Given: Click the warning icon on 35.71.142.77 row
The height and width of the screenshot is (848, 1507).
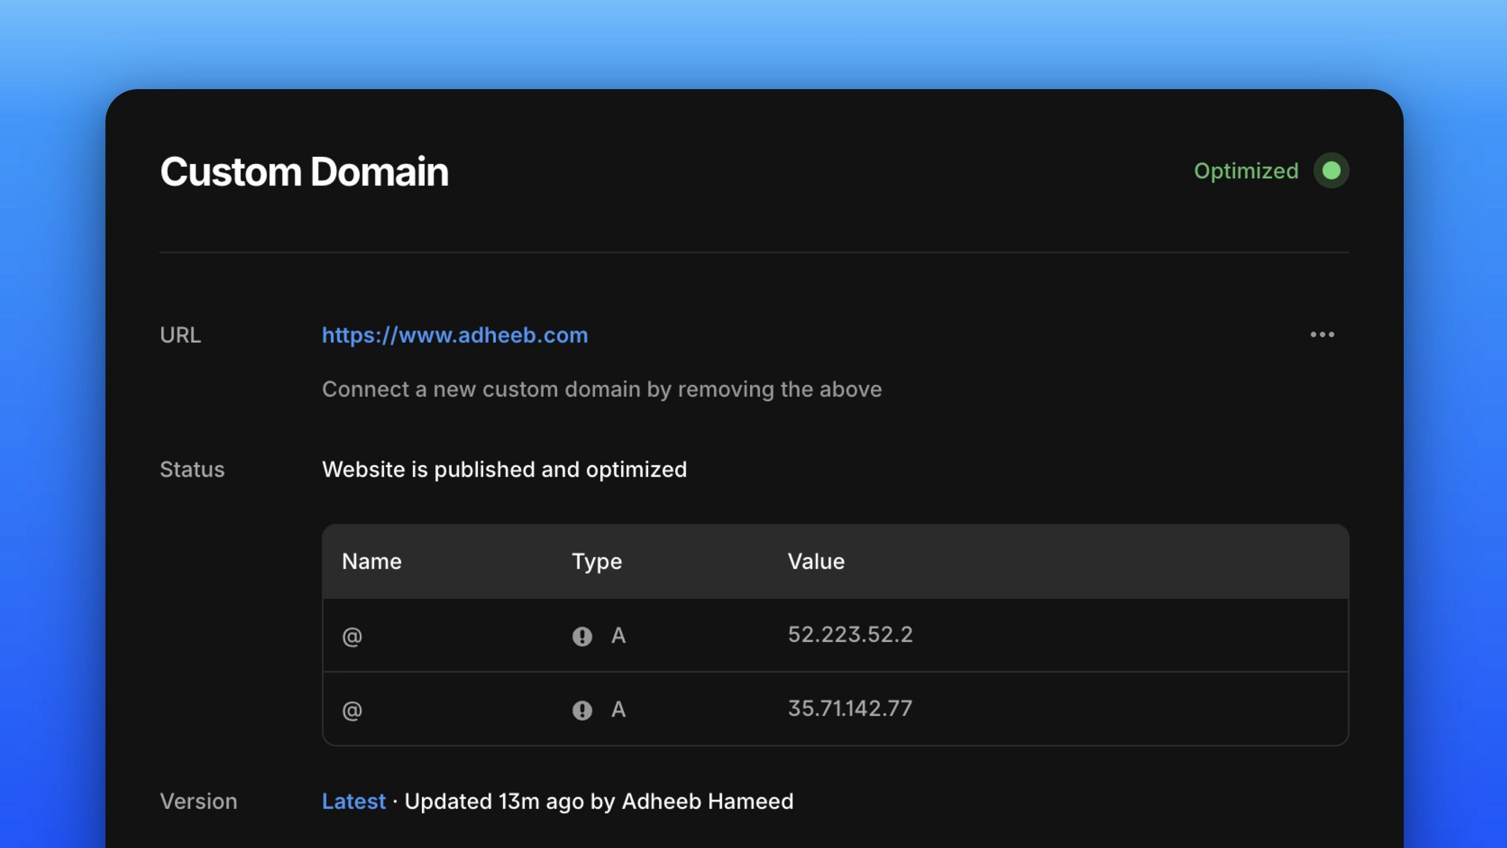Looking at the screenshot, I should [582, 710].
